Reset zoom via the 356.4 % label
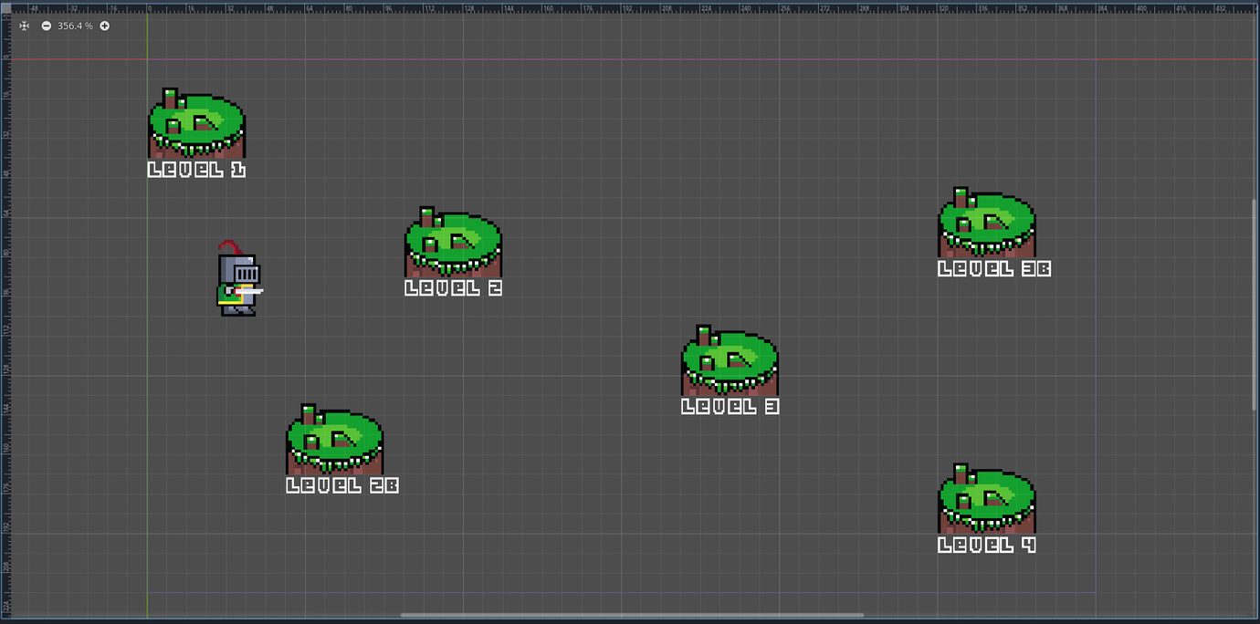The image size is (1260, 624). [75, 26]
